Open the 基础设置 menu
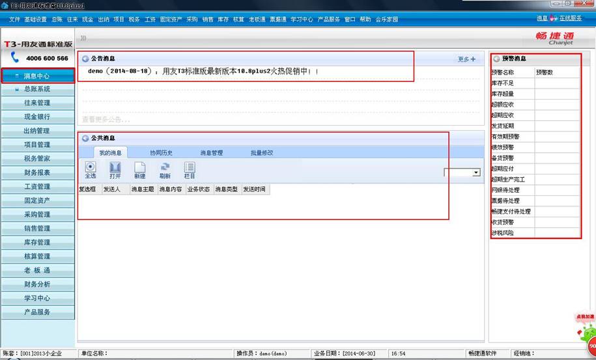 coord(35,20)
